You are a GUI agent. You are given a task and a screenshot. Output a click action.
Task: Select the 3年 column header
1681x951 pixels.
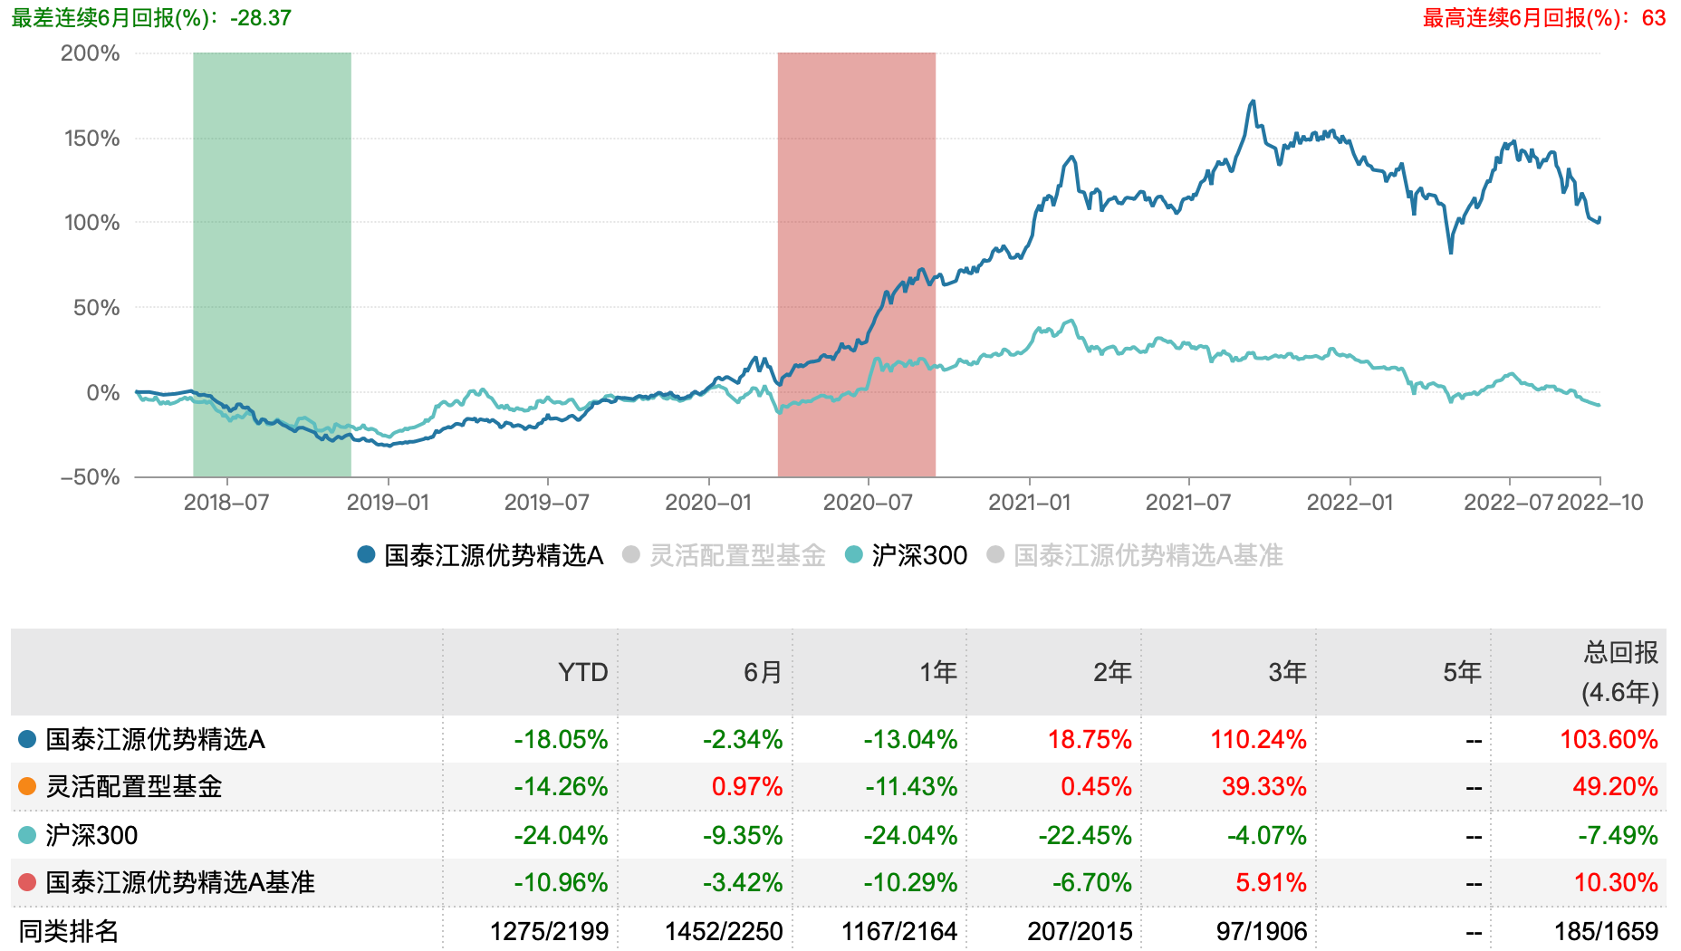click(1287, 672)
